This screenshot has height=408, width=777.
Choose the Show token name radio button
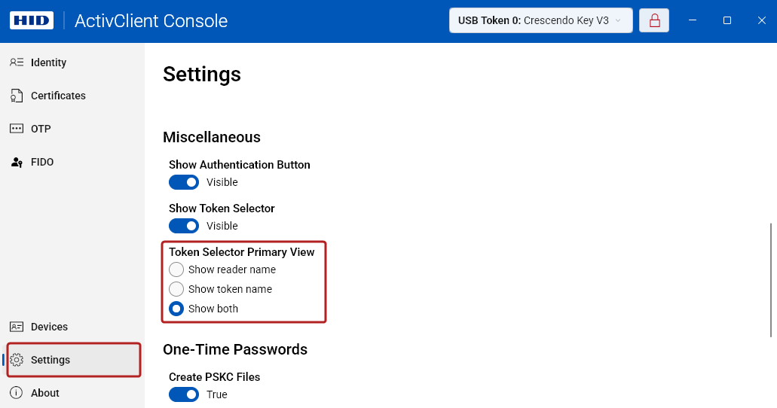point(176,289)
